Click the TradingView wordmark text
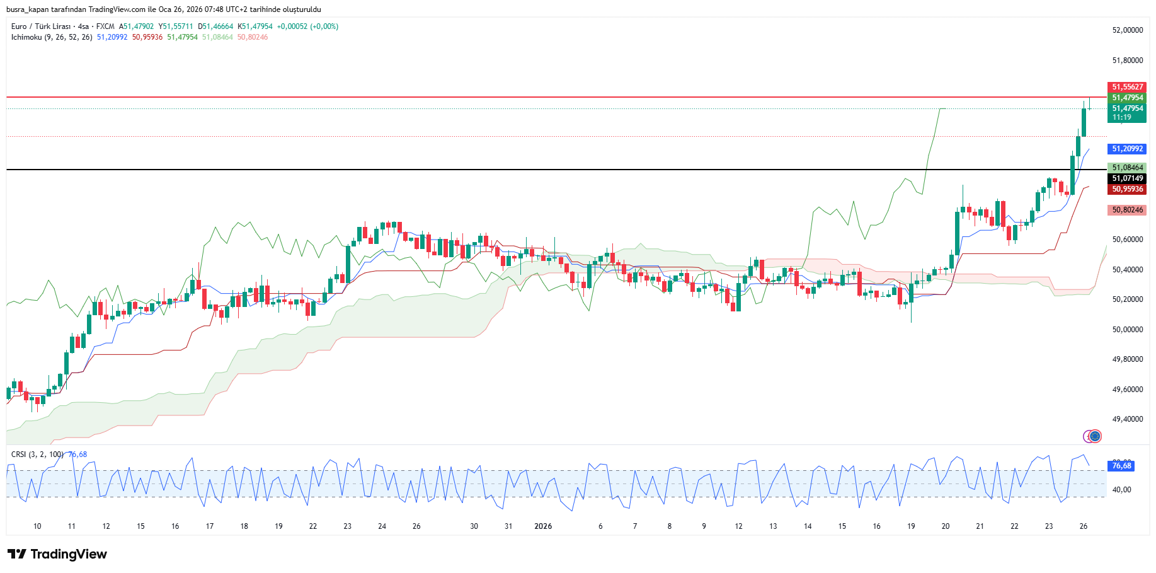 point(69,554)
